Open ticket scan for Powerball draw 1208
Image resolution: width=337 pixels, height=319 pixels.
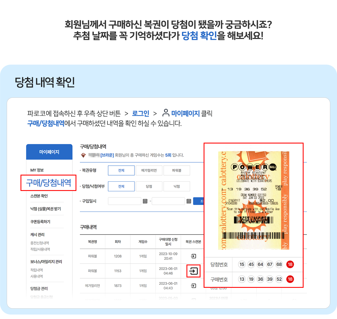point(193,256)
